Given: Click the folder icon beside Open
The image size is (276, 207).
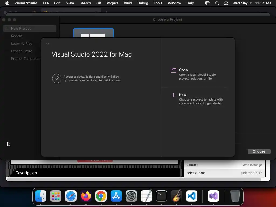Looking at the screenshot, I should pyautogui.click(x=173, y=70).
